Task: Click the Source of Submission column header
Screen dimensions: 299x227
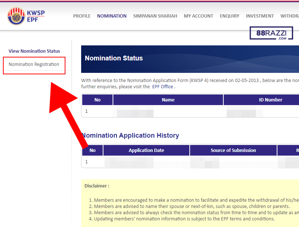Action: (233, 150)
